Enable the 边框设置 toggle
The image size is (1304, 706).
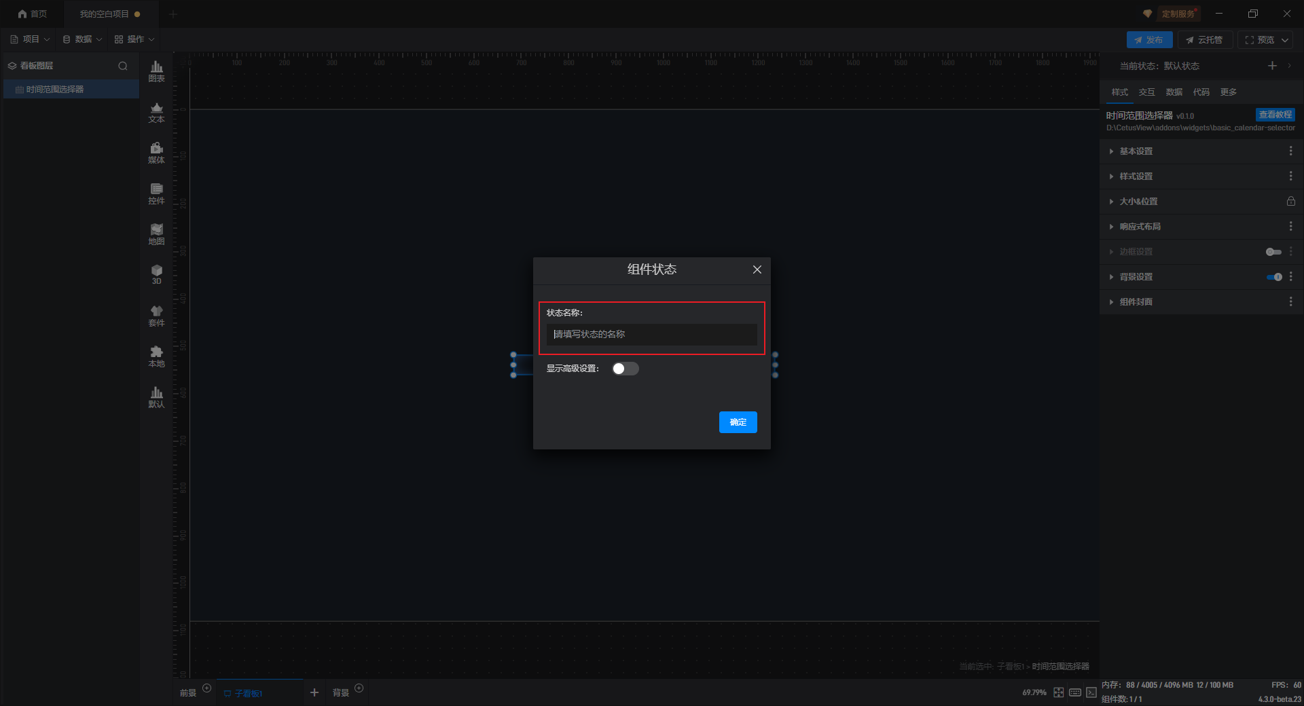click(1274, 252)
